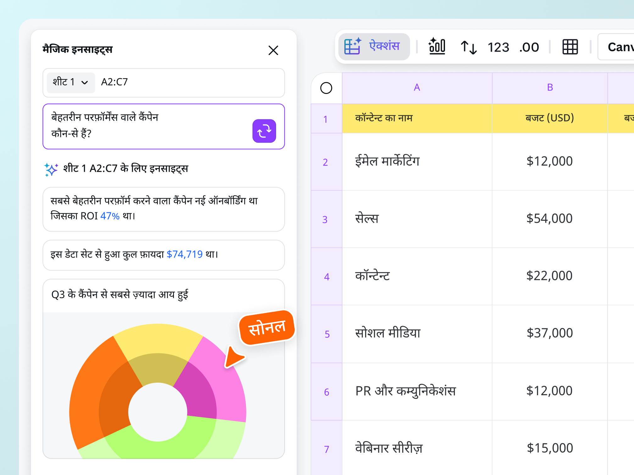
Task: Click the सेल्स cell
Action: (417, 219)
